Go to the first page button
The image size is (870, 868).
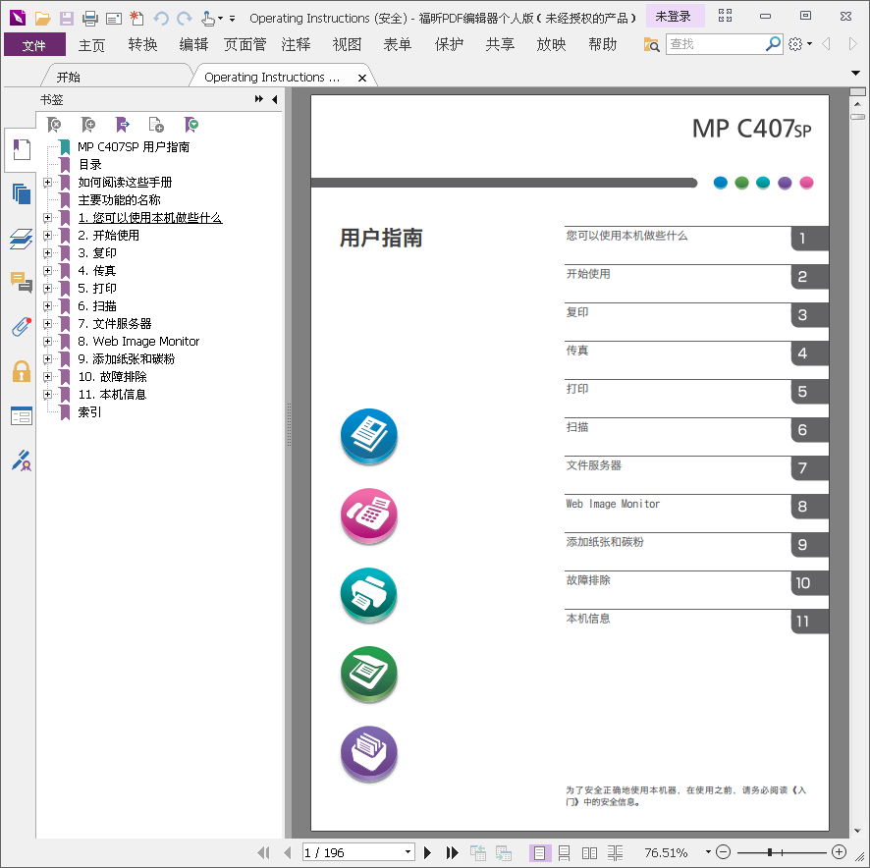click(264, 852)
